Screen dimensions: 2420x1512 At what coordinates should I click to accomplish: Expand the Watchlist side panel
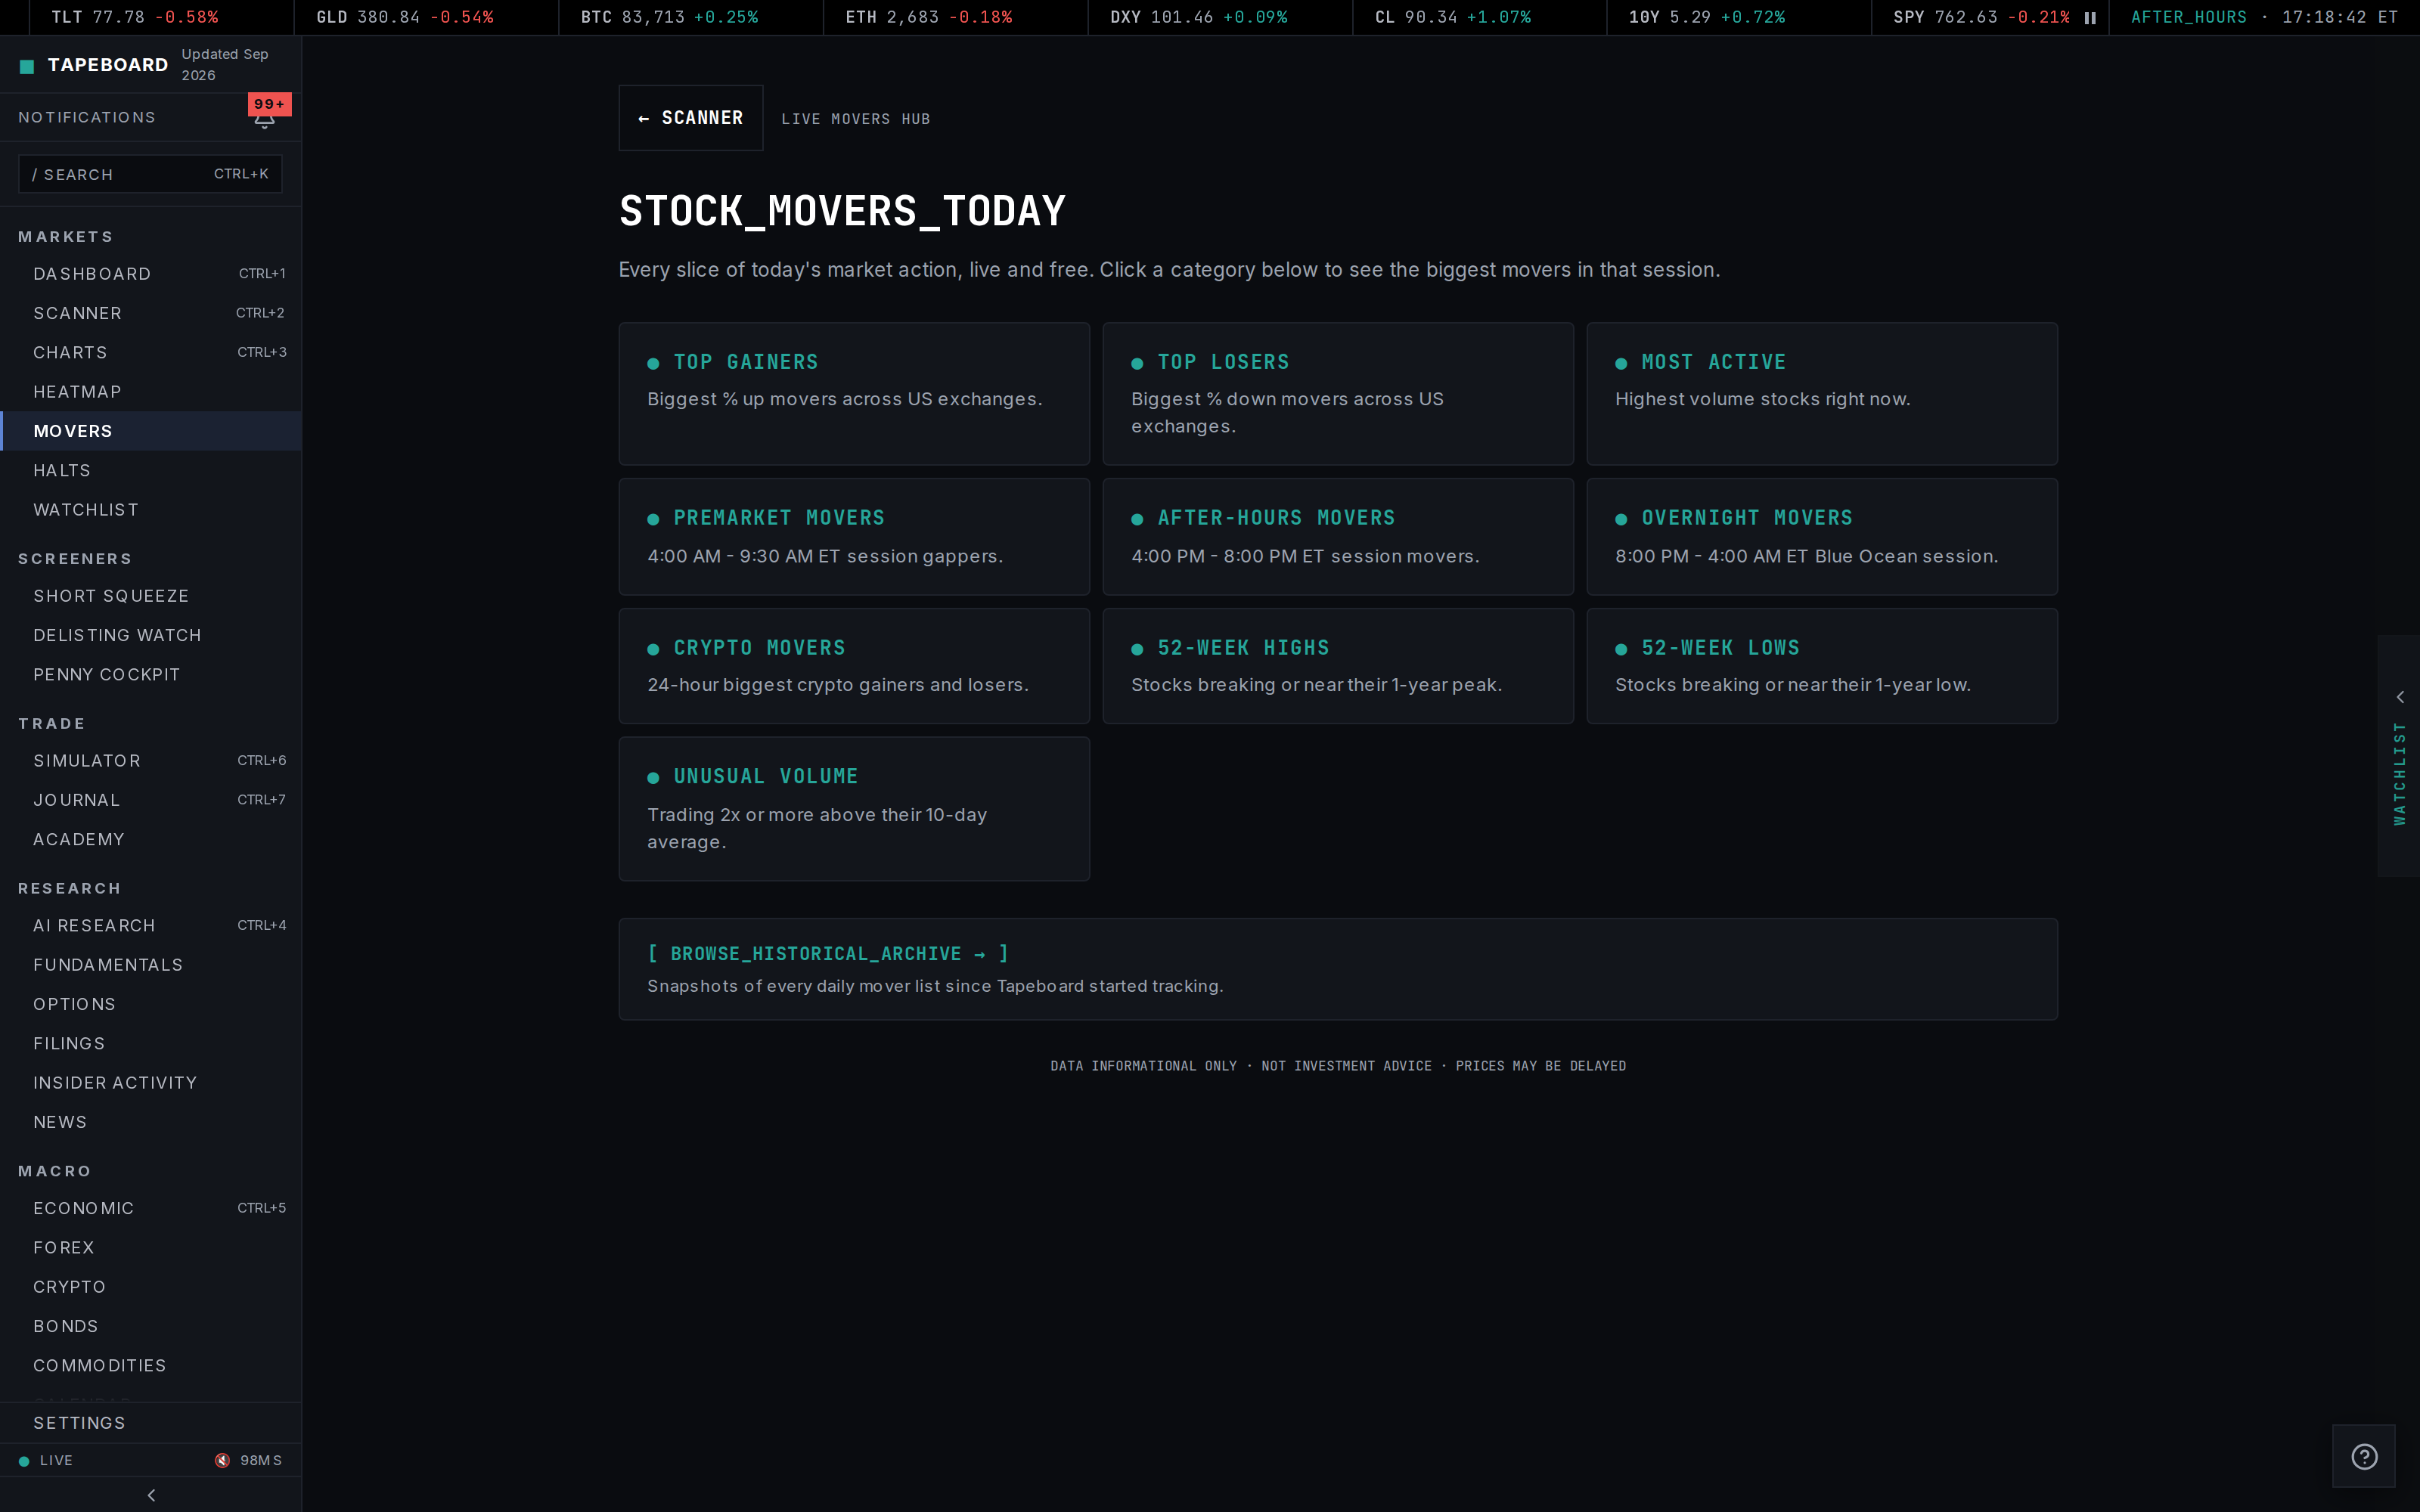pos(2399,756)
